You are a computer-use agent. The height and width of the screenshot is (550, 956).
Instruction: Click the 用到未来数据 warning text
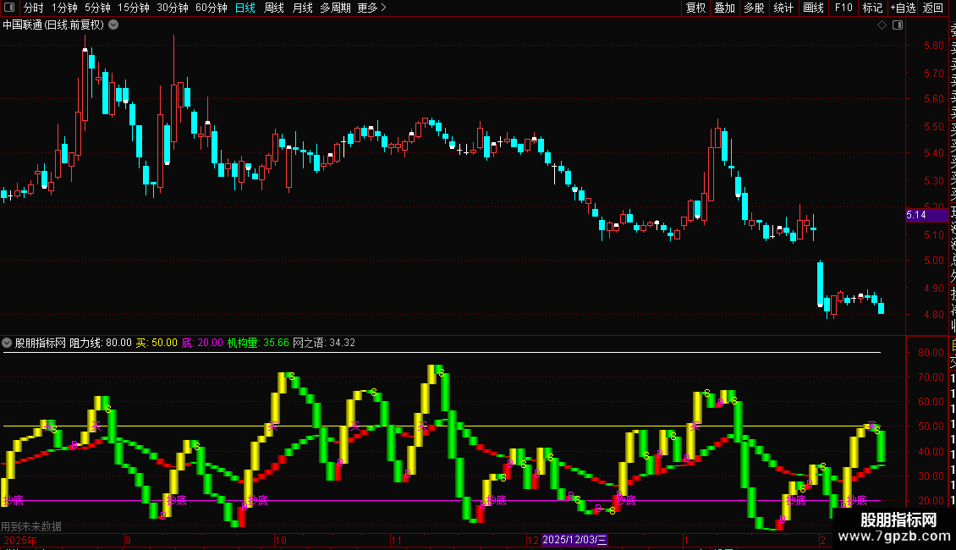(x=31, y=526)
